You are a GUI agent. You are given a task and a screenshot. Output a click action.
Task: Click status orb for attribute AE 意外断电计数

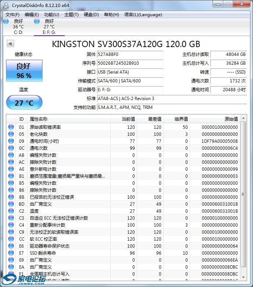coord(11,169)
